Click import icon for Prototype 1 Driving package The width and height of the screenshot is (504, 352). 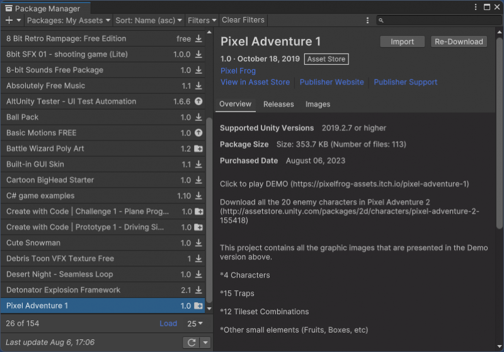198,227
